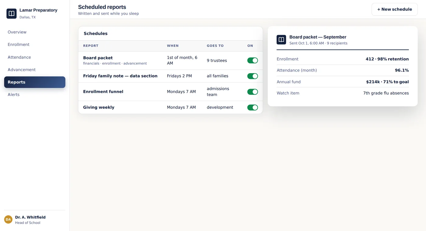Click the "Fridays 2 PM" schedule time

[x=180, y=76]
